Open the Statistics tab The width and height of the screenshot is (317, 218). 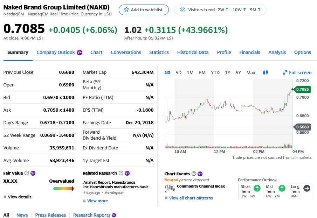click(159, 52)
